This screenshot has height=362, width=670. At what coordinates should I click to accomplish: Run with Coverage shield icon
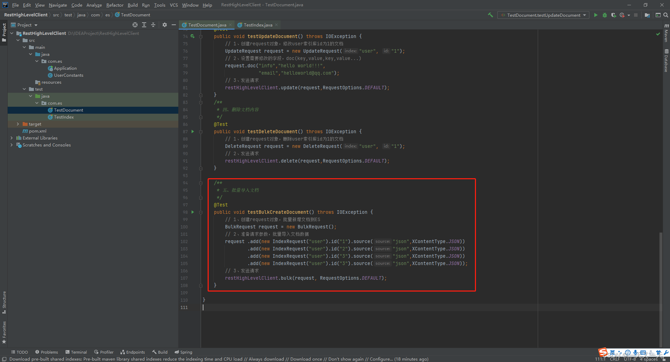[613, 15]
